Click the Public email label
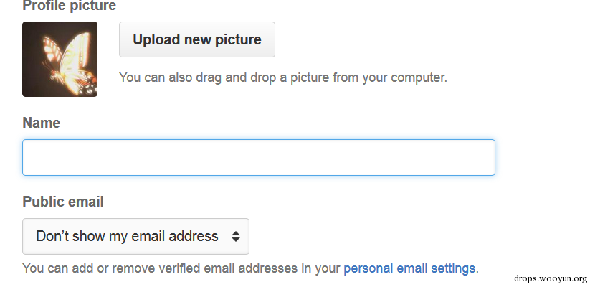This screenshot has width=590, height=287. [63, 202]
